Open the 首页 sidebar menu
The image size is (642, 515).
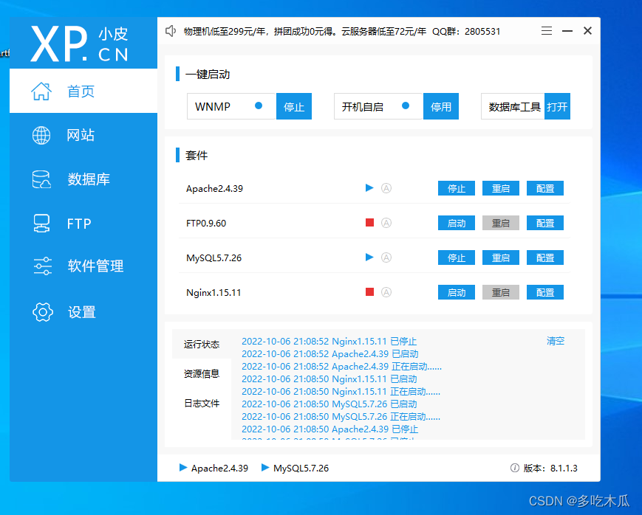coord(83,91)
